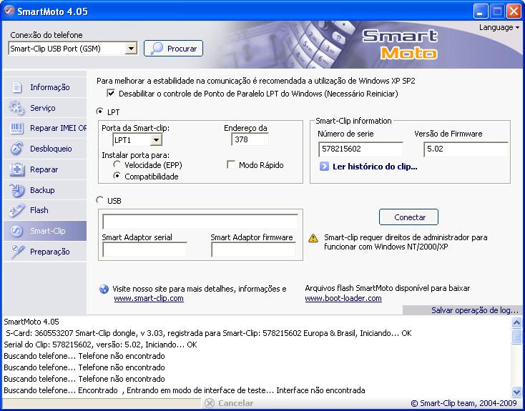Open the Informação tab label
Viewport: 525px width, 411px height.
point(50,87)
